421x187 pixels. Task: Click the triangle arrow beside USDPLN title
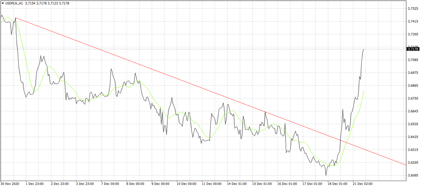click(x=3, y=3)
